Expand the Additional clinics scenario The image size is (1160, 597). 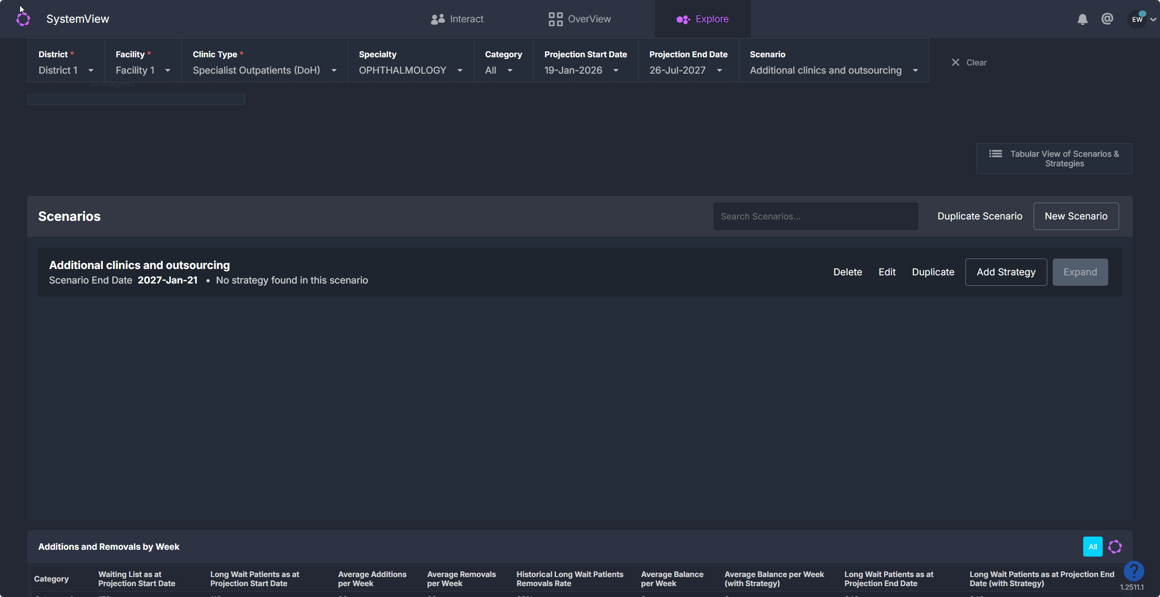click(1080, 272)
